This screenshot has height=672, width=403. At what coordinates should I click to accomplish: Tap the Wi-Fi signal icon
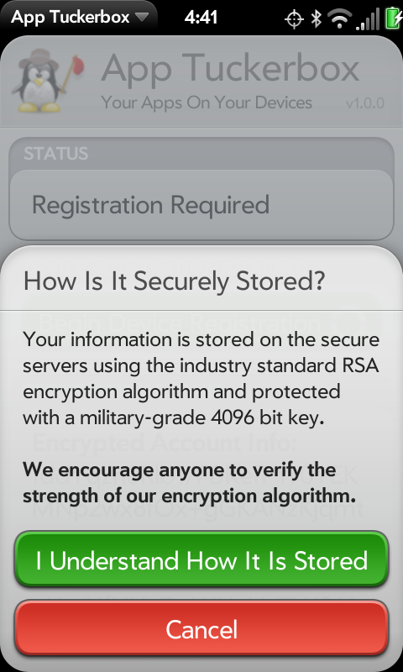[339, 18]
